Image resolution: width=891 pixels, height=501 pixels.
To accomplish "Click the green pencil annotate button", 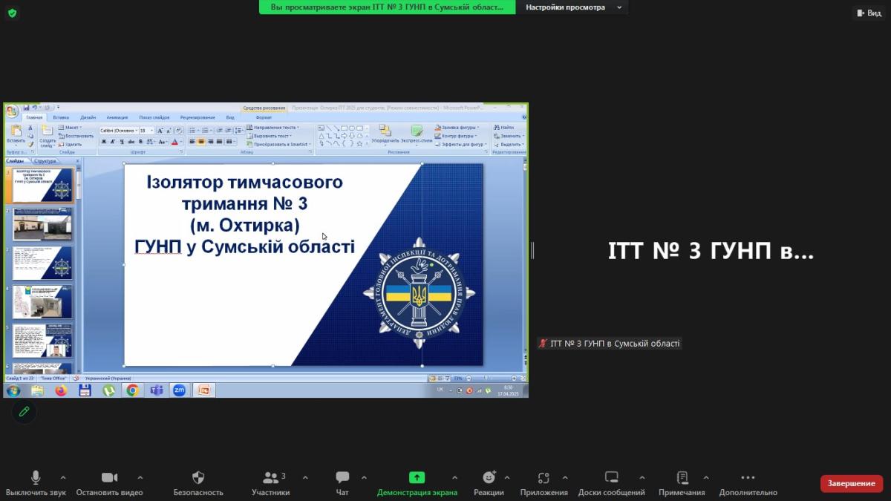I will click(x=24, y=411).
